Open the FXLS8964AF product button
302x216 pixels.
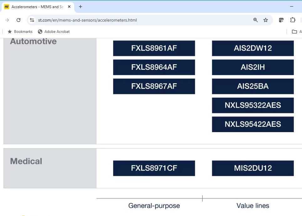154,67
